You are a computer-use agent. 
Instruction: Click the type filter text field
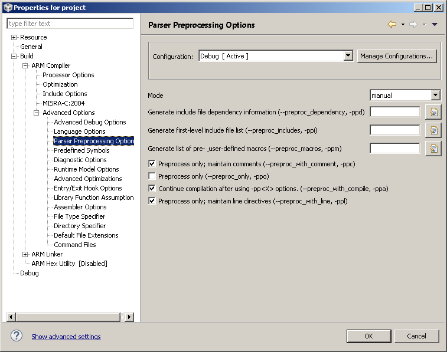click(70, 24)
